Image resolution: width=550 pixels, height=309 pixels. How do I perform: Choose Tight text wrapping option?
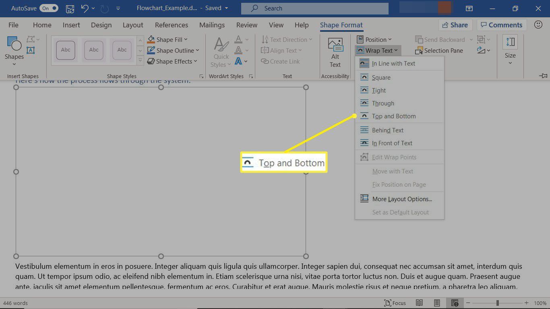[x=399, y=91]
